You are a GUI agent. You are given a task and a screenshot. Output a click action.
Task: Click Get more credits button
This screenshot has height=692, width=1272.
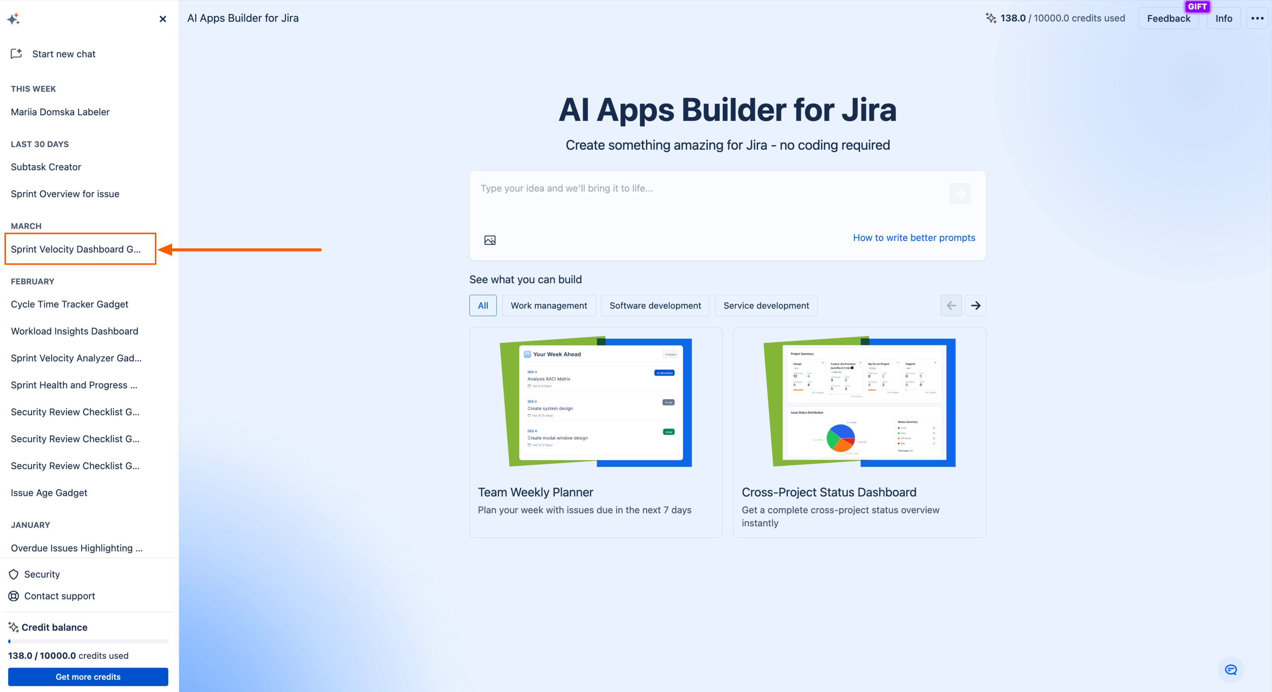tap(88, 677)
